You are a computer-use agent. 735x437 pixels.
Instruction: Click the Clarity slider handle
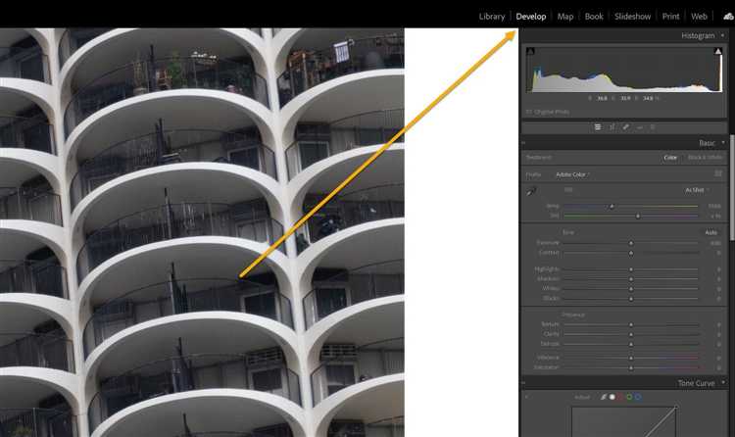coord(631,334)
